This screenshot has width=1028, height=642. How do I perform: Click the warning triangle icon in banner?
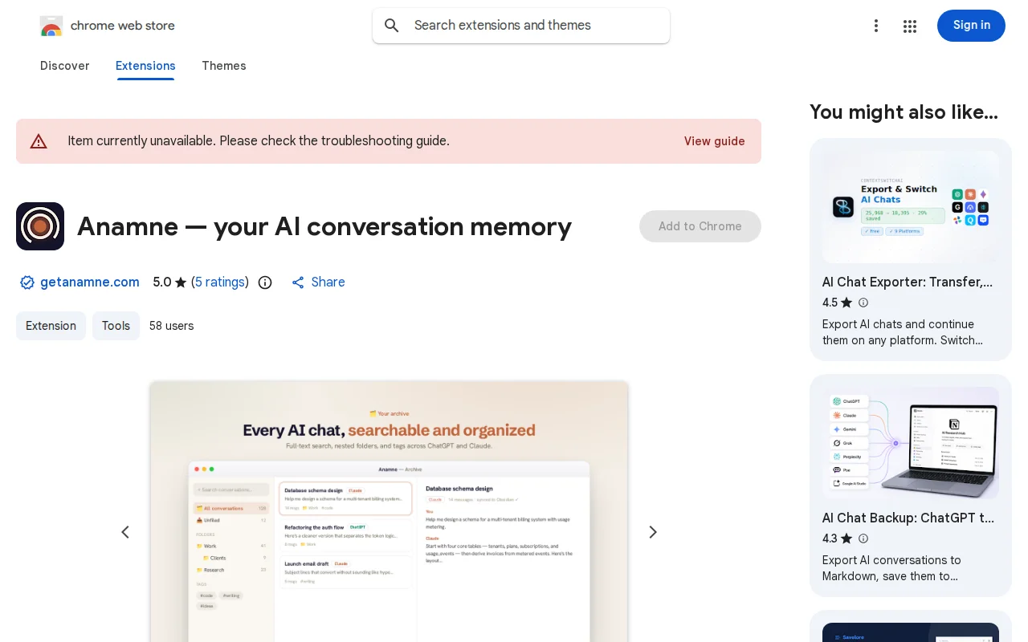click(x=39, y=141)
